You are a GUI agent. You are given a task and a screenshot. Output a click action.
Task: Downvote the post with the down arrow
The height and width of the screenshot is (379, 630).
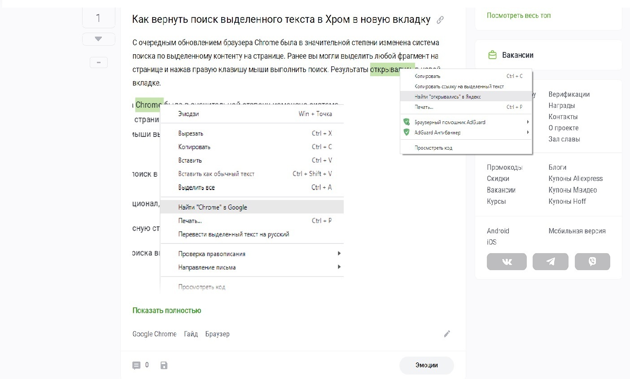pyautogui.click(x=98, y=39)
